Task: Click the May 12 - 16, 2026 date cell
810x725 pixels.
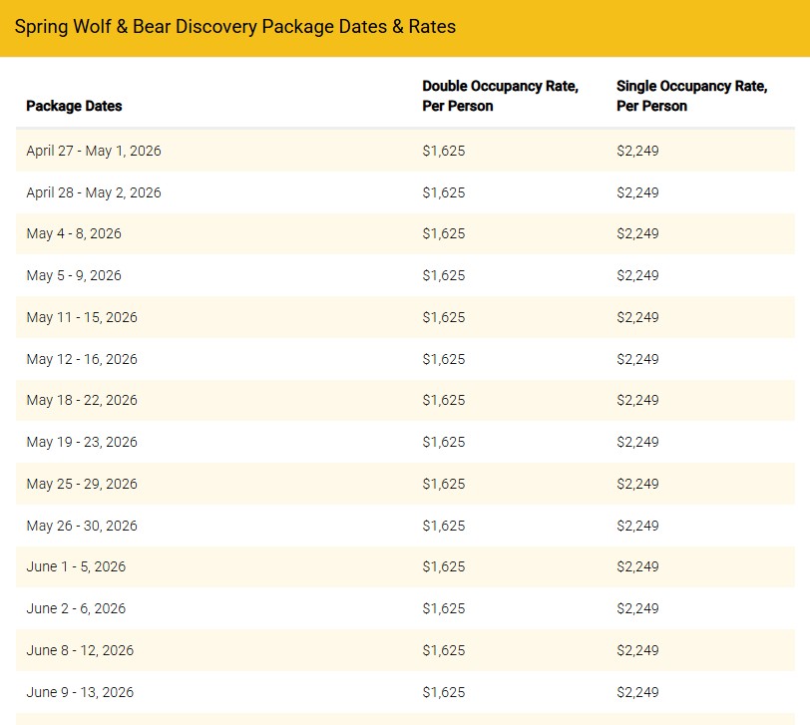Action: pos(82,359)
